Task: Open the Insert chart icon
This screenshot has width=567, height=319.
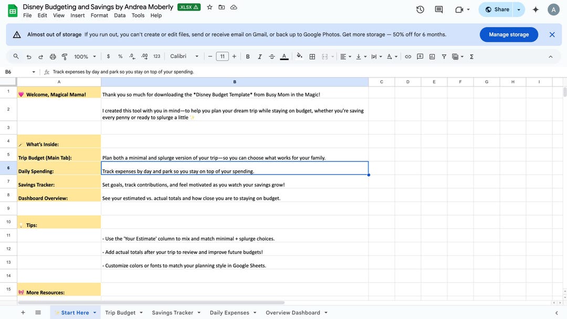Action: (x=432, y=56)
